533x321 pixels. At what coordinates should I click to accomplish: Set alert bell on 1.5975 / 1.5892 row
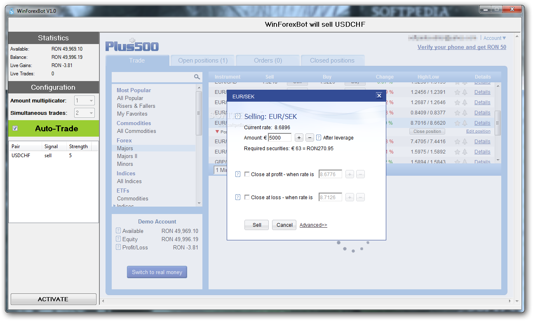point(465,152)
